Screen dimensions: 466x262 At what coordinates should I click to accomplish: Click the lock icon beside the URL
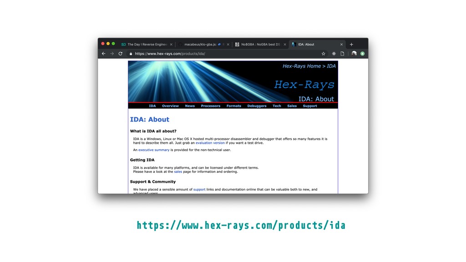[131, 54]
